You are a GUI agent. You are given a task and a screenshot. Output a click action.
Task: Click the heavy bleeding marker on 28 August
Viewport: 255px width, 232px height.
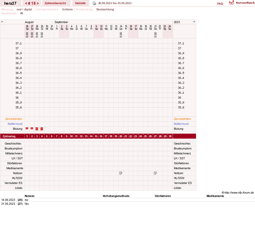37,129
